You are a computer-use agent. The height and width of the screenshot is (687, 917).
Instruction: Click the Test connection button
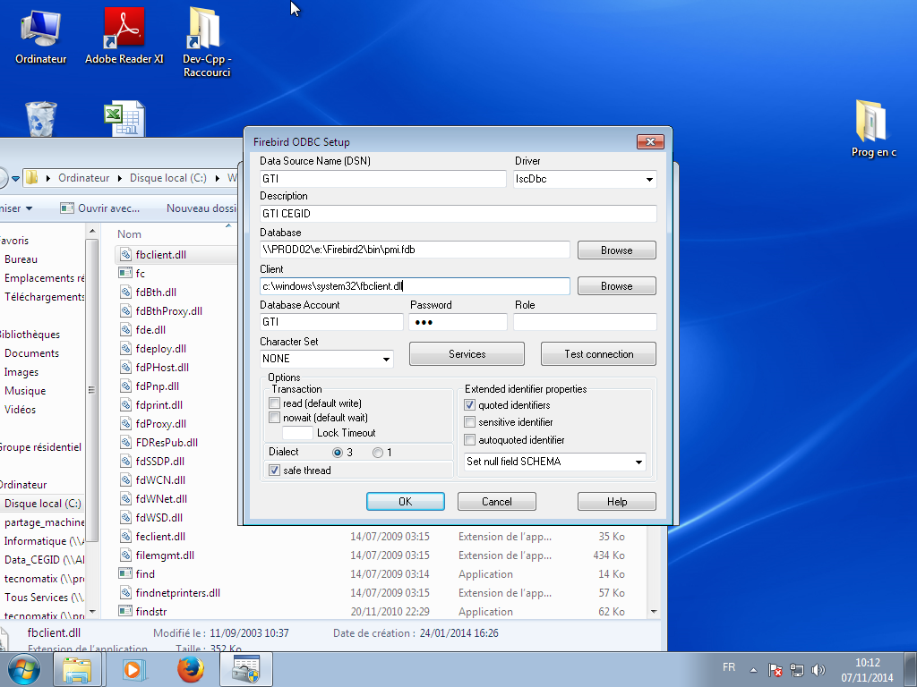(598, 354)
